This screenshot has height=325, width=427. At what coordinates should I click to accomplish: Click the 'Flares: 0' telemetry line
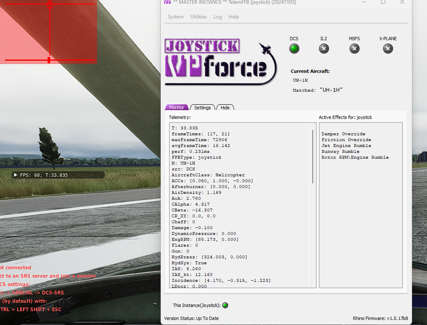click(185, 245)
